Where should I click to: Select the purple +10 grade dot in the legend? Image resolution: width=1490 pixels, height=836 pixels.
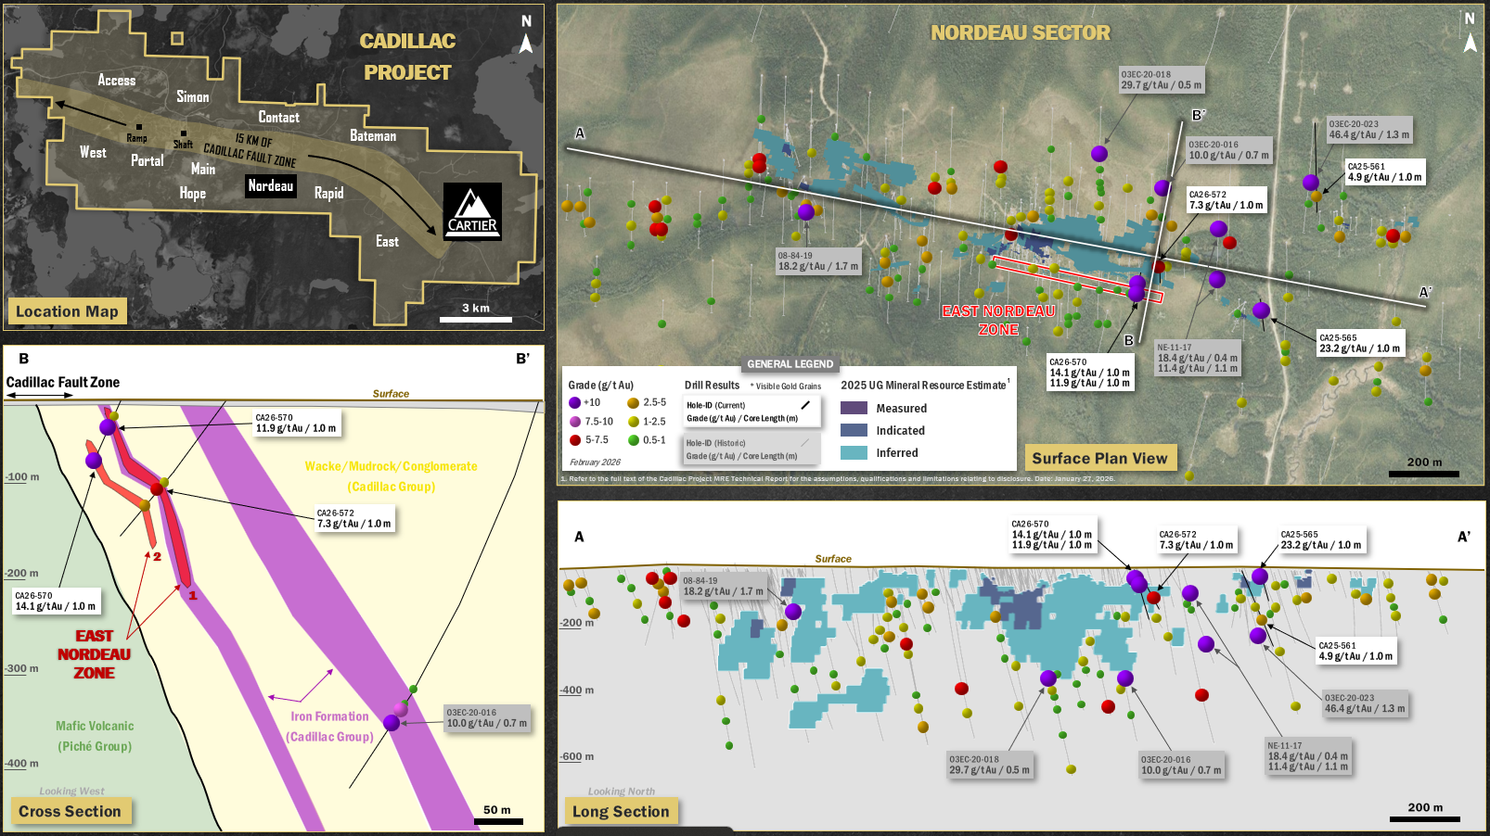574,403
